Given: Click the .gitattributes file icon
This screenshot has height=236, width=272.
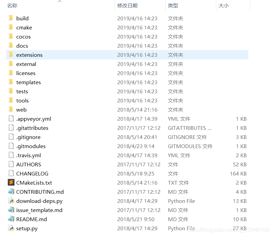Looking at the screenshot, I should 11,128.
